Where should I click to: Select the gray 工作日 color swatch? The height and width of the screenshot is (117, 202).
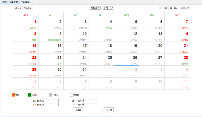pos(50,95)
